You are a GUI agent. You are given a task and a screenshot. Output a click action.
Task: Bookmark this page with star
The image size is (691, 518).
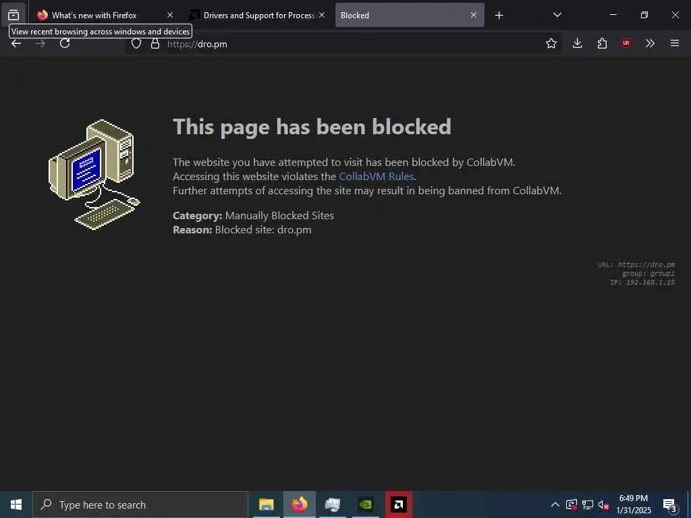tap(551, 43)
